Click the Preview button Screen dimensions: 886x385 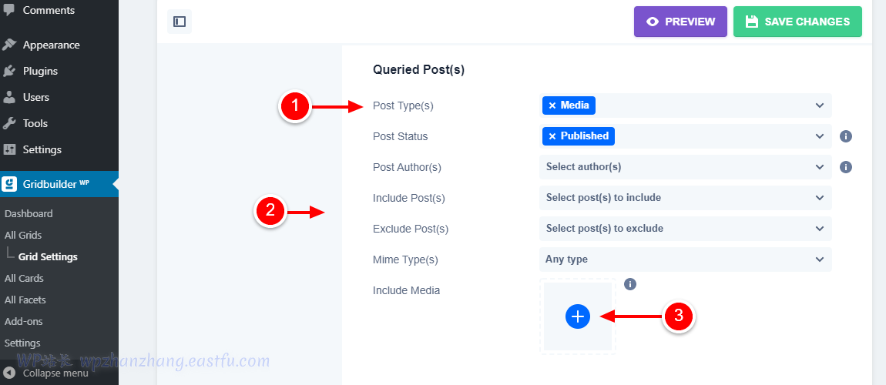tap(680, 22)
